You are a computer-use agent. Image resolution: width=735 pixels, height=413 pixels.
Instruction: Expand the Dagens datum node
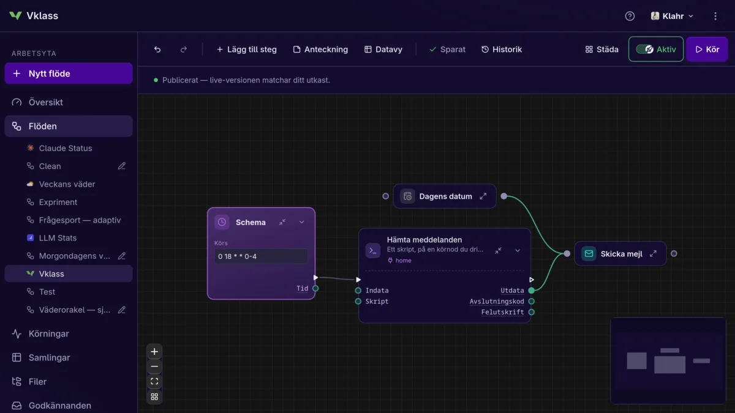click(x=483, y=196)
